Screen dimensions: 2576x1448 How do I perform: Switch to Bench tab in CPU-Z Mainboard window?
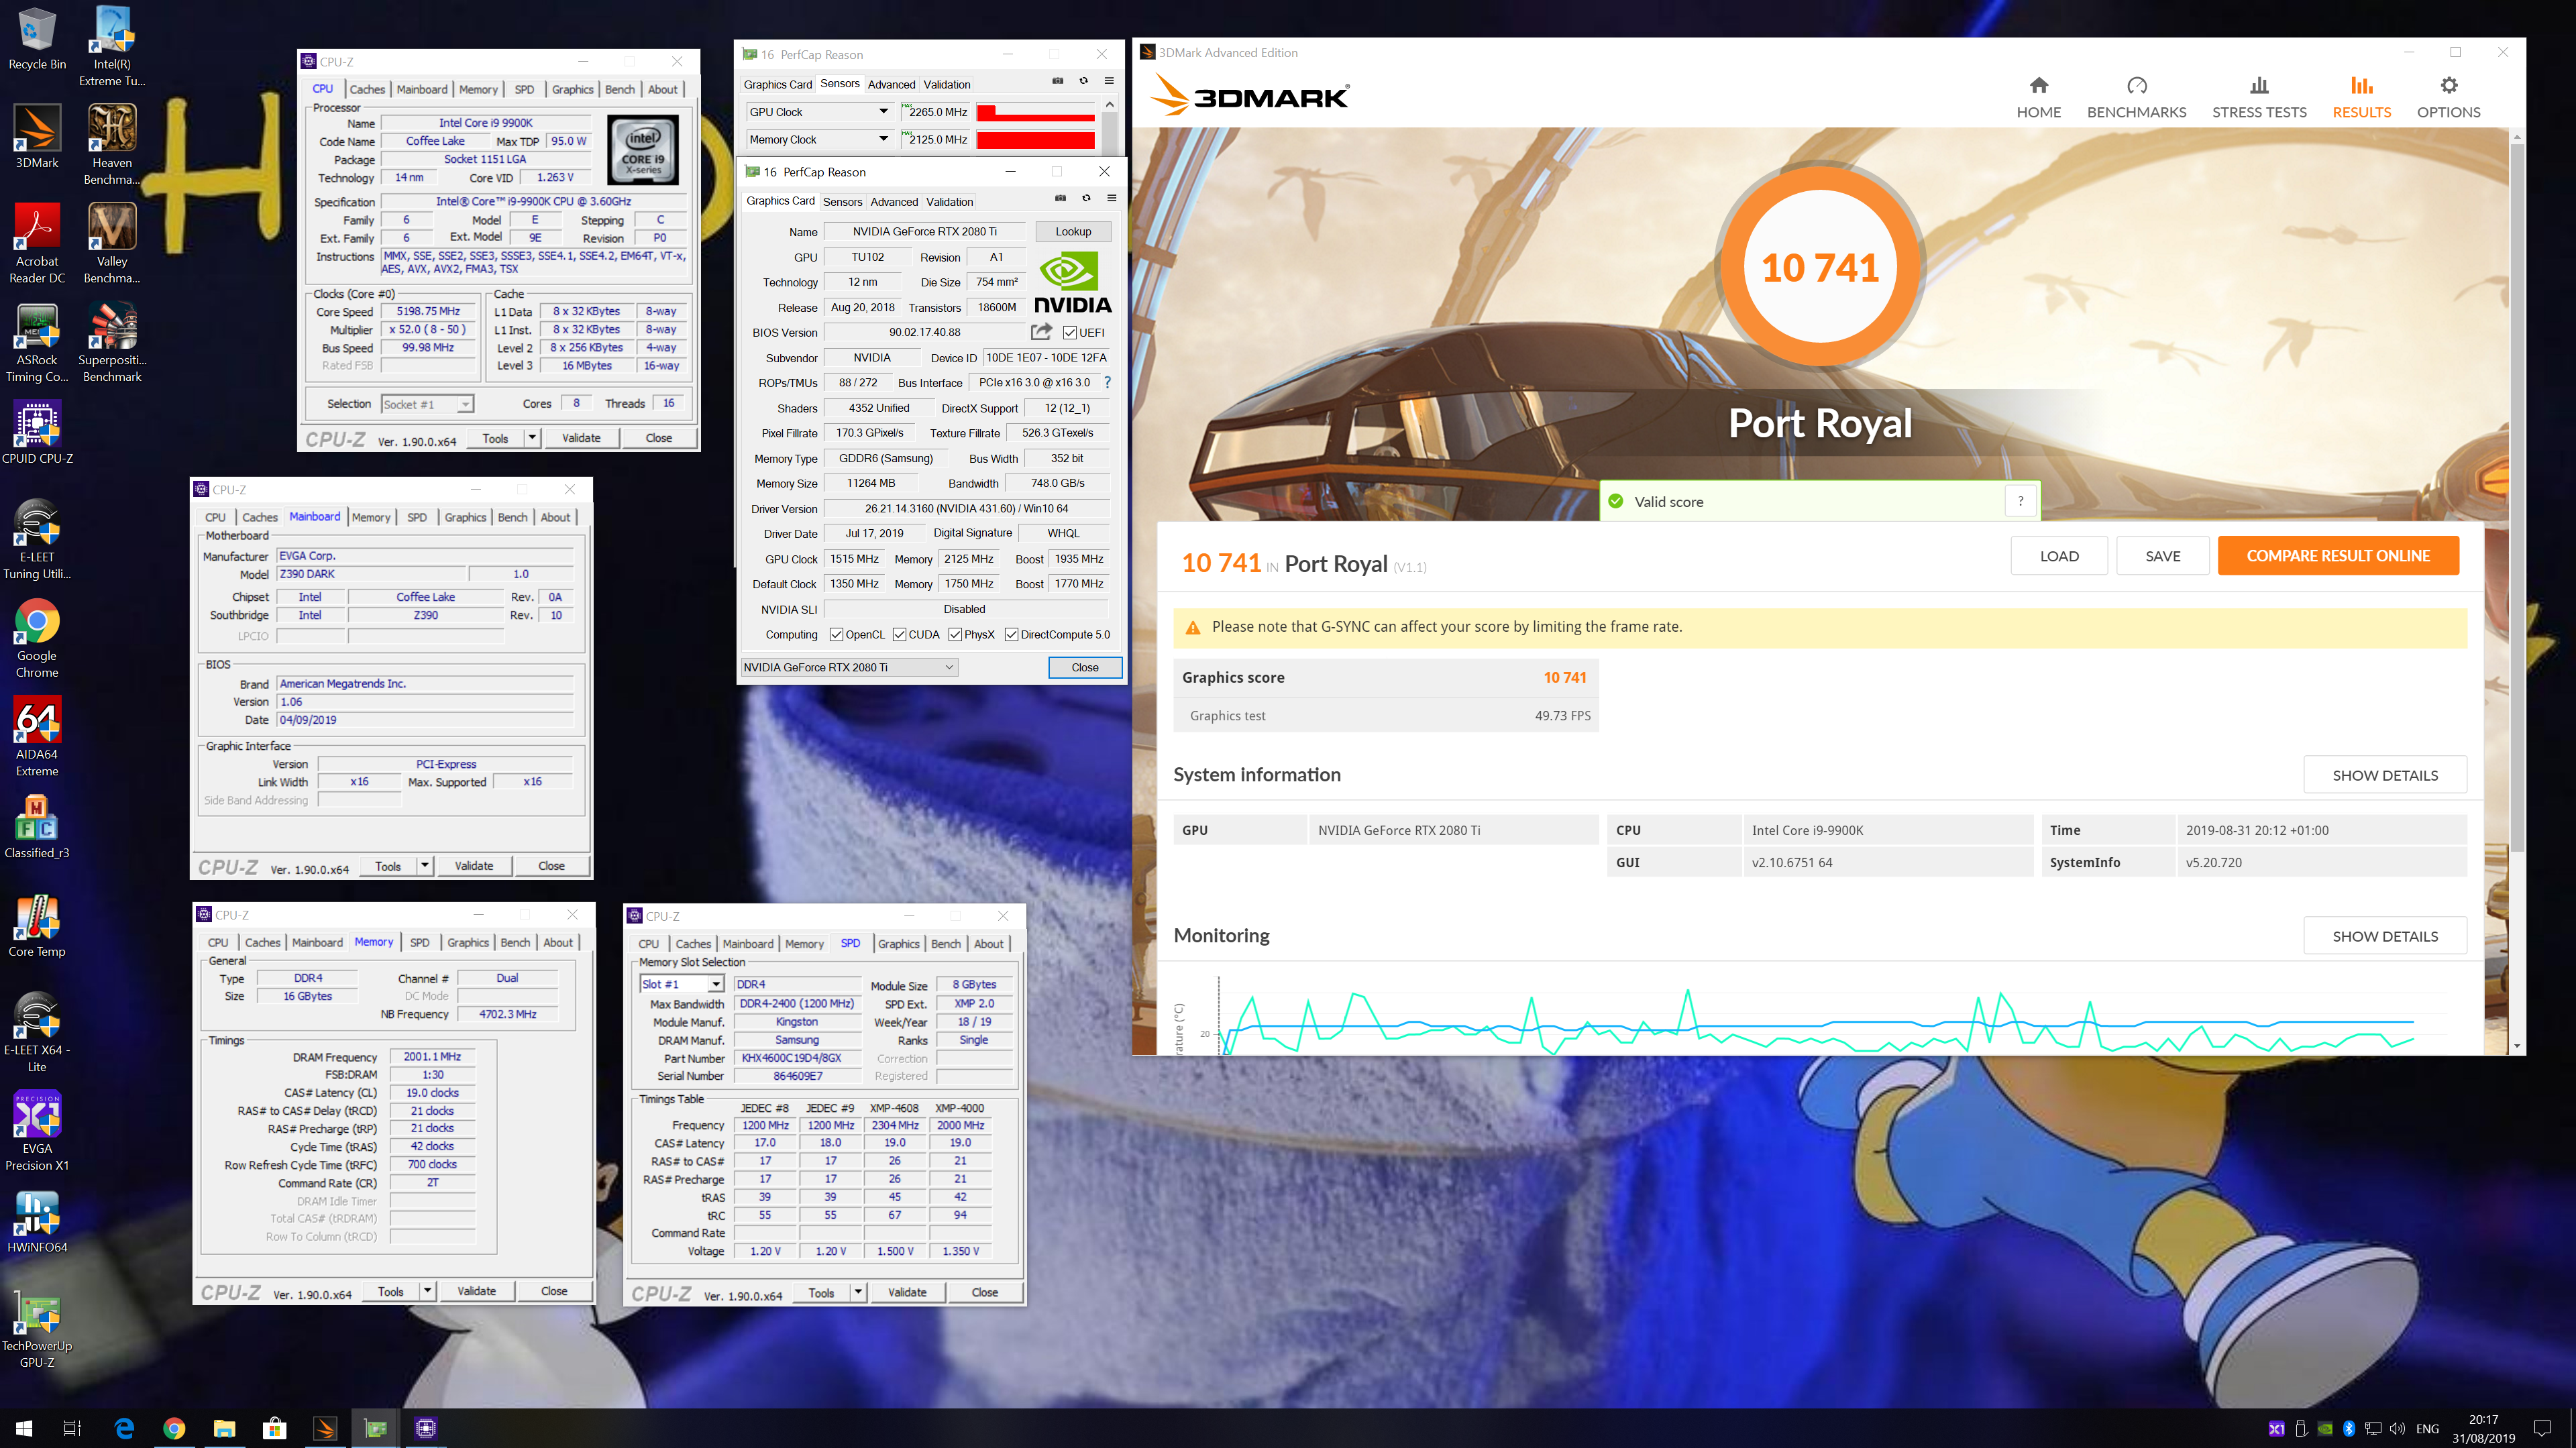(513, 517)
